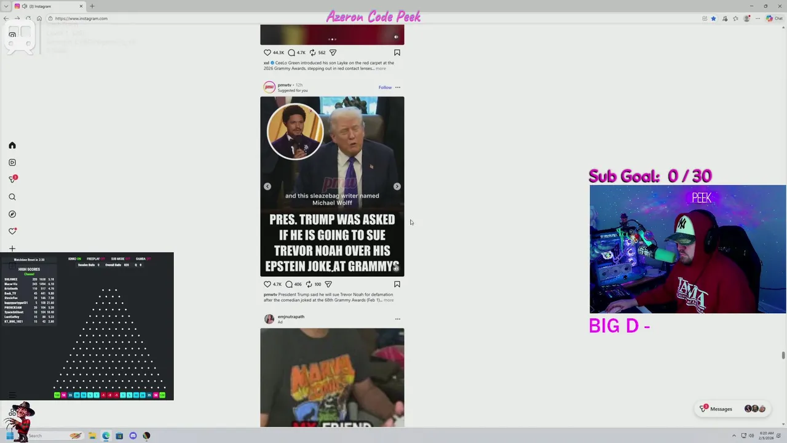Image resolution: width=787 pixels, height=443 pixels.
Task: Open Microsoft Store from taskbar
Action: tap(119, 436)
